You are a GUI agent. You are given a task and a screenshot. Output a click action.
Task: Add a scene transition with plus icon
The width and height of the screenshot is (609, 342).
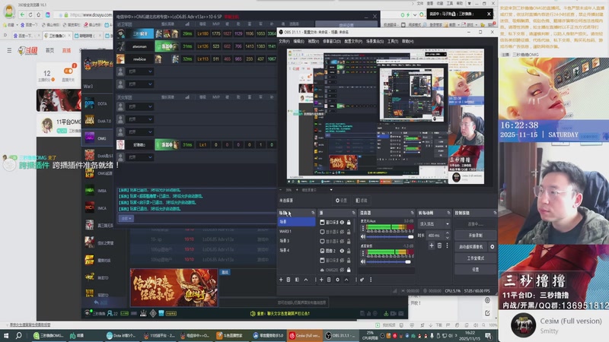click(432, 245)
